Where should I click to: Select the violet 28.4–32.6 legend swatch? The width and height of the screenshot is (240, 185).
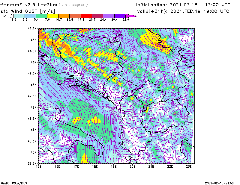[120, 16]
